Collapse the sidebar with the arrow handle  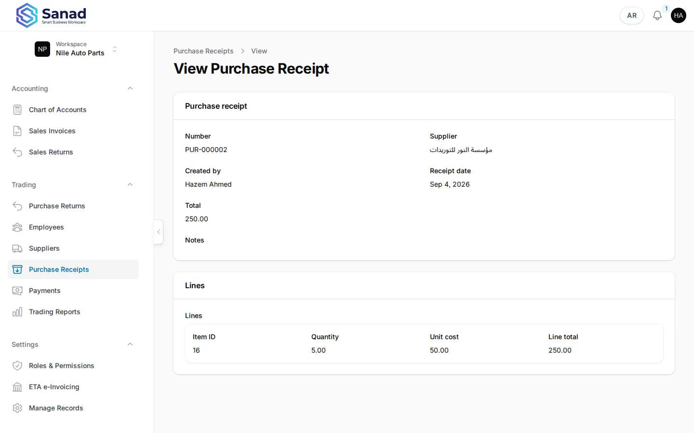coord(159,232)
